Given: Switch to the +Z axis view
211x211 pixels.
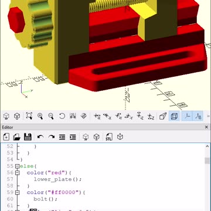Looking at the screenshot, I should click(140, 116).
